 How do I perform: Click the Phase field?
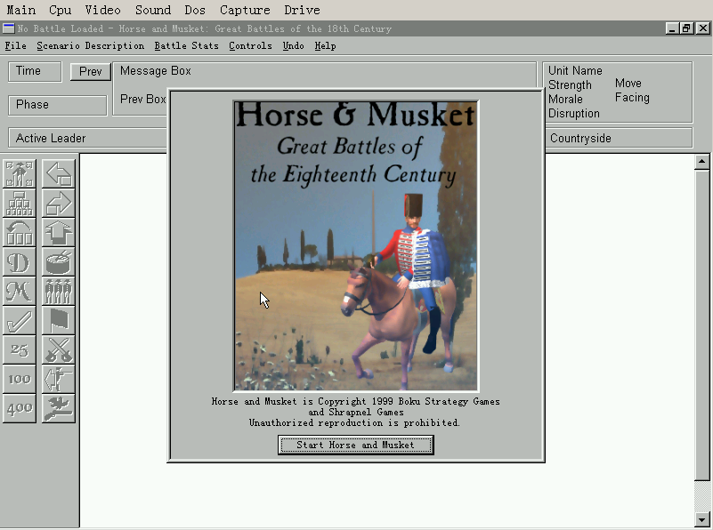pyautogui.click(x=57, y=105)
